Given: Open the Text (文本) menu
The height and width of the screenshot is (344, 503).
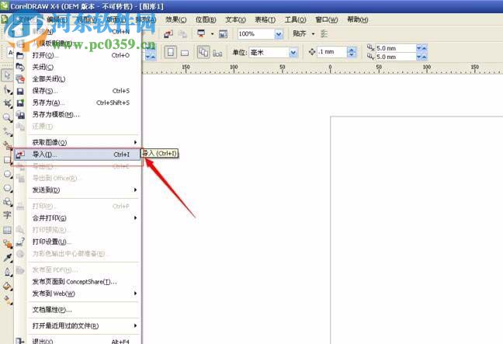Looking at the screenshot, I should [235, 19].
